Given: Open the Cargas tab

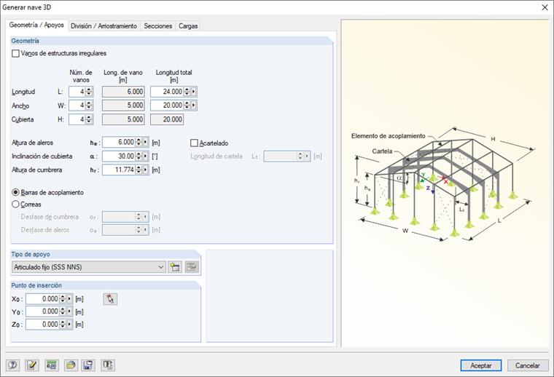Looking at the screenshot, I should point(188,26).
